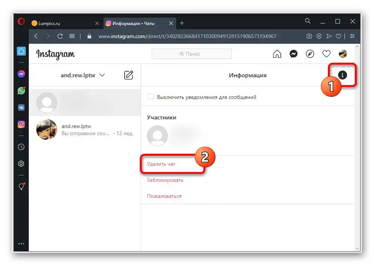374x265 pixels.
Task: Click the lightbulb icon in sidebar
Action: pyautogui.click(x=21, y=186)
